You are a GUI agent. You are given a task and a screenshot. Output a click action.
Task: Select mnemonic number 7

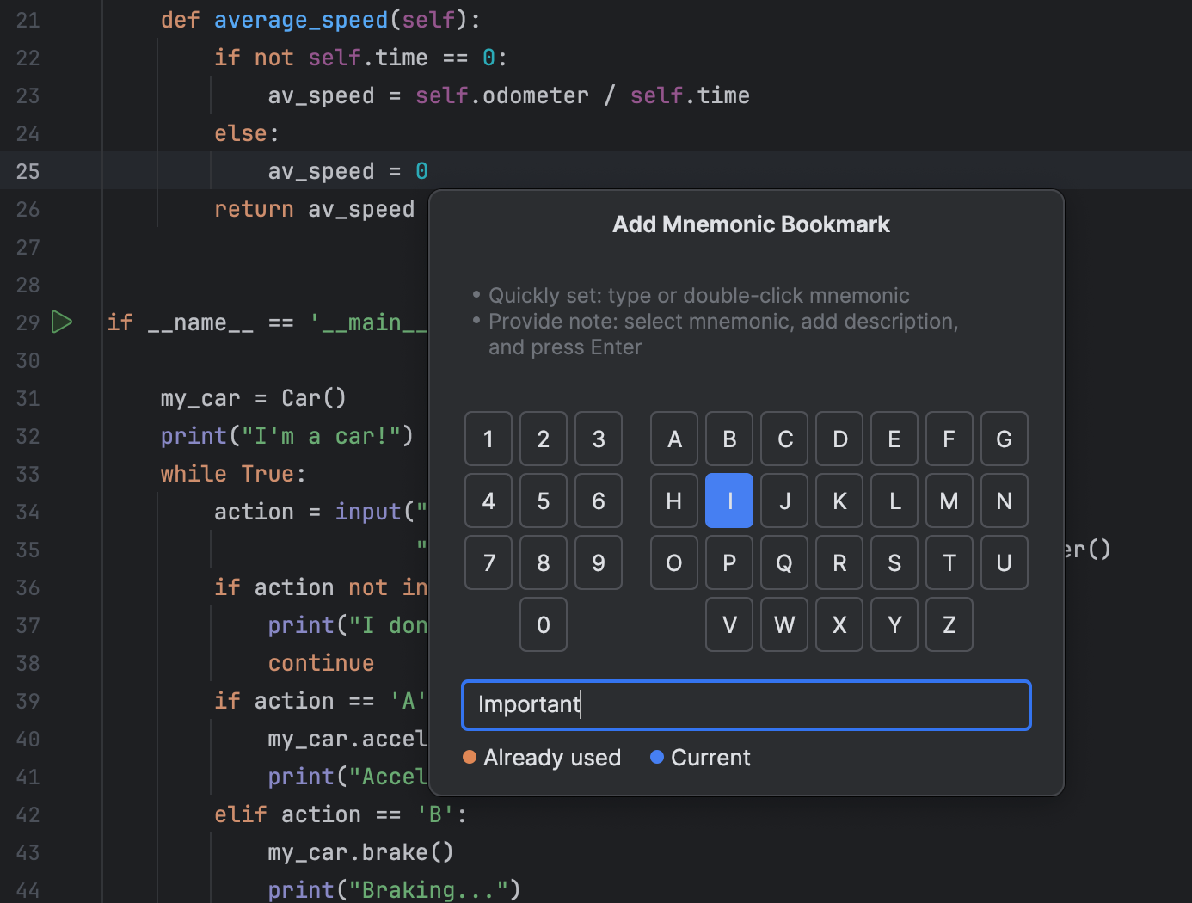pyautogui.click(x=488, y=562)
